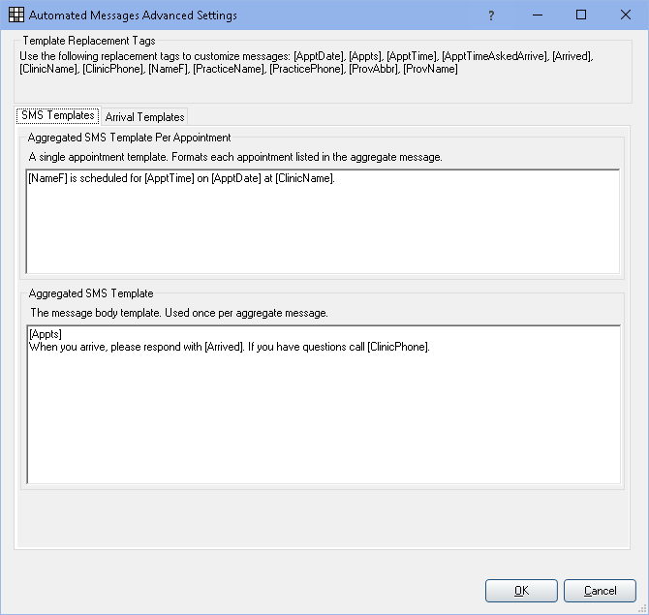The width and height of the screenshot is (649, 615).
Task: Click the window title 'Automated Messages Advanced Settings'
Action: 133,15
